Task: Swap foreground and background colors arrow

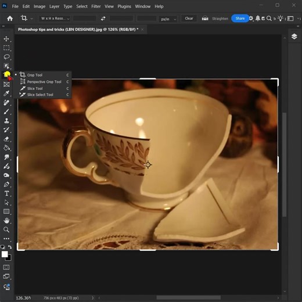Action: [x=10, y=247]
